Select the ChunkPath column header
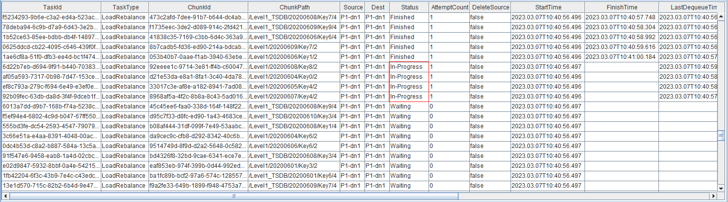 tap(293, 7)
